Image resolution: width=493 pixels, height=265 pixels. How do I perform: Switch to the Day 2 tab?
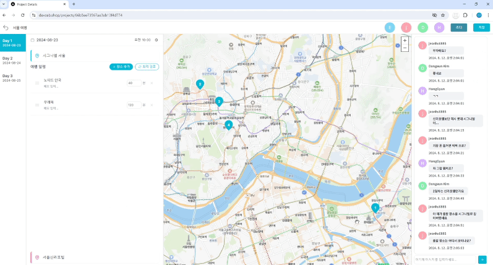pyautogui.click(x=13, y=61)
